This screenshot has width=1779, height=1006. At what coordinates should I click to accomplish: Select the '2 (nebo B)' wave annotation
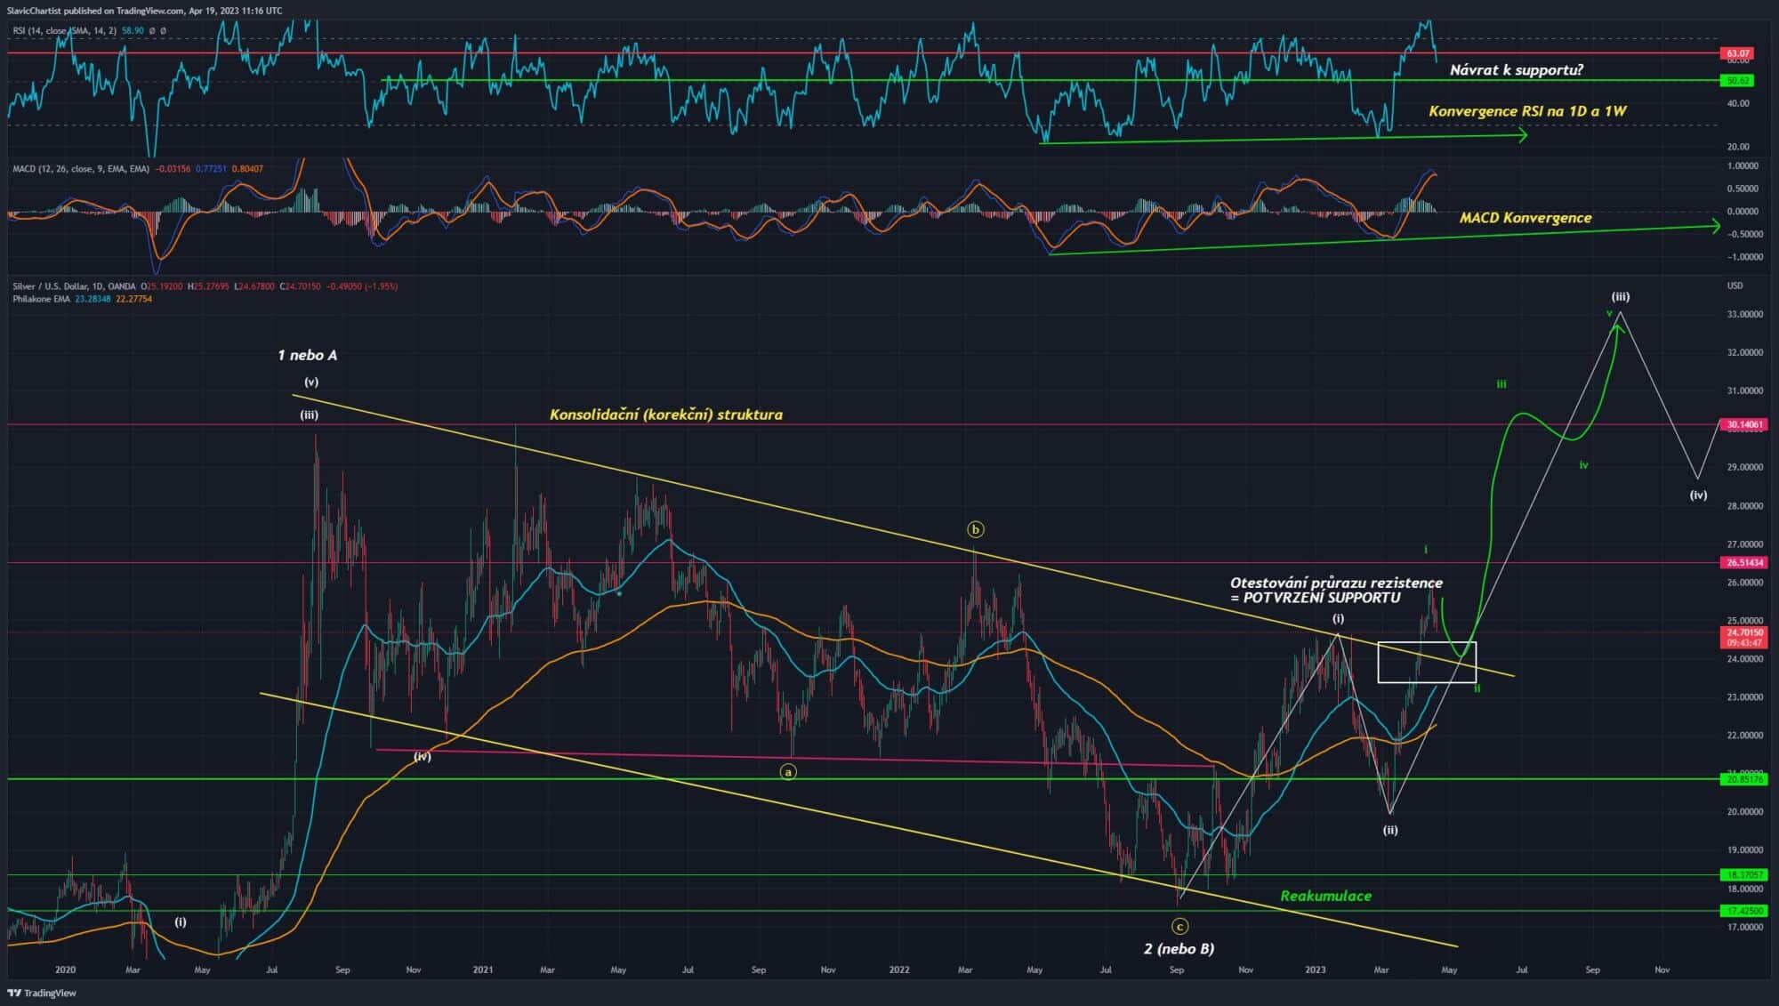point(1179,949)
